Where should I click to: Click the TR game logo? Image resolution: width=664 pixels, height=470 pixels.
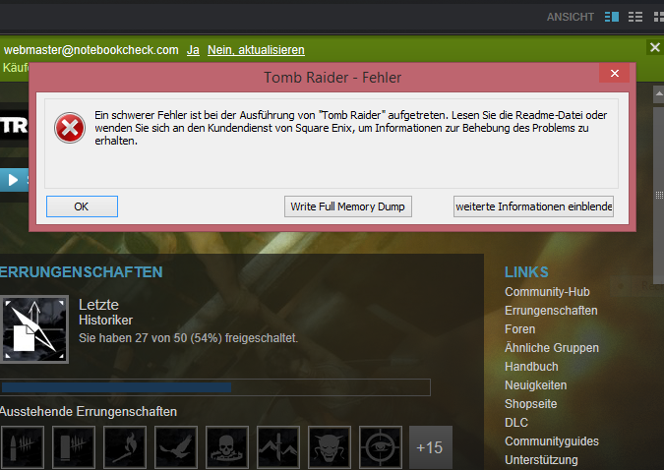pyautogui.click(x=14, y=126)
